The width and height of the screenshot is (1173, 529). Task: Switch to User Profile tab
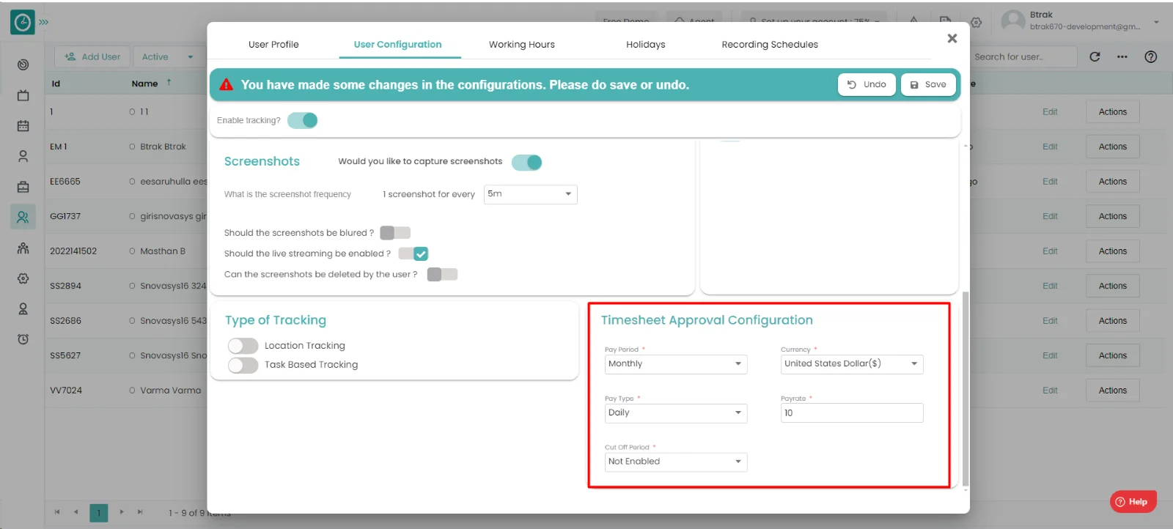click(273, 45)
